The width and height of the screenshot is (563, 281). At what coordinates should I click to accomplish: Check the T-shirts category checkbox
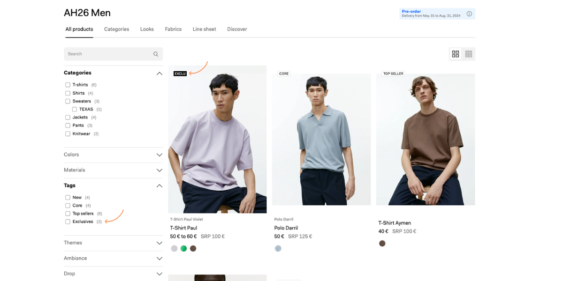point(68,85)
